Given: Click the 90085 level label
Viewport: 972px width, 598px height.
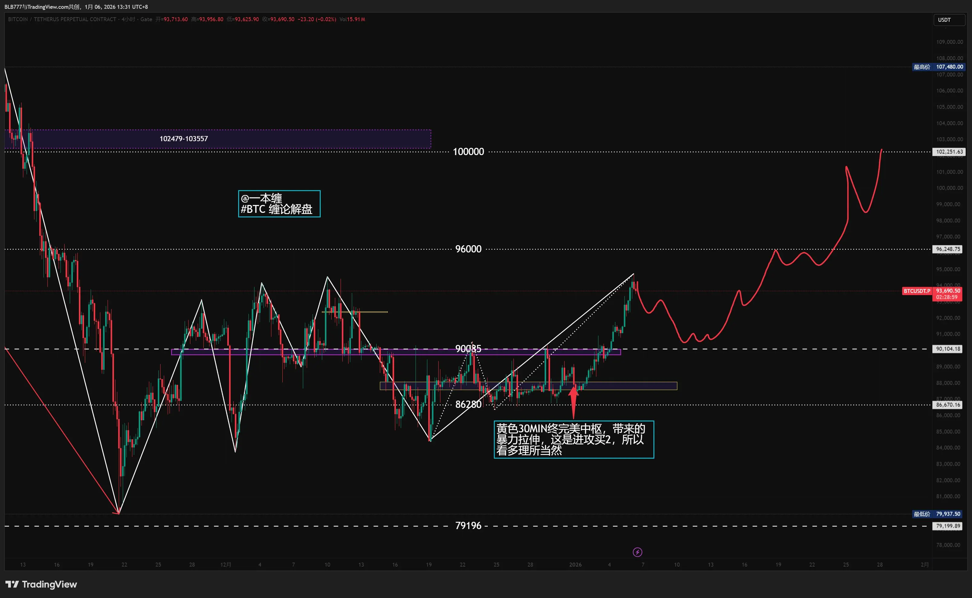Looking at the screenshot, I should coord(468,349).
